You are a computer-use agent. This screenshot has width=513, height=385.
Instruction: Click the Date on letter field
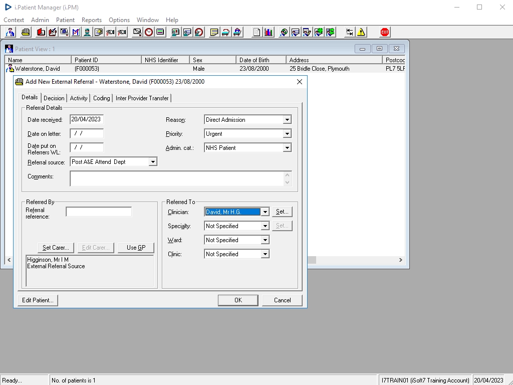click(87, 133)
